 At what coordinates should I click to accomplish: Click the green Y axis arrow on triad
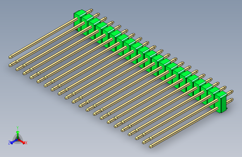[x=18, y=135]
